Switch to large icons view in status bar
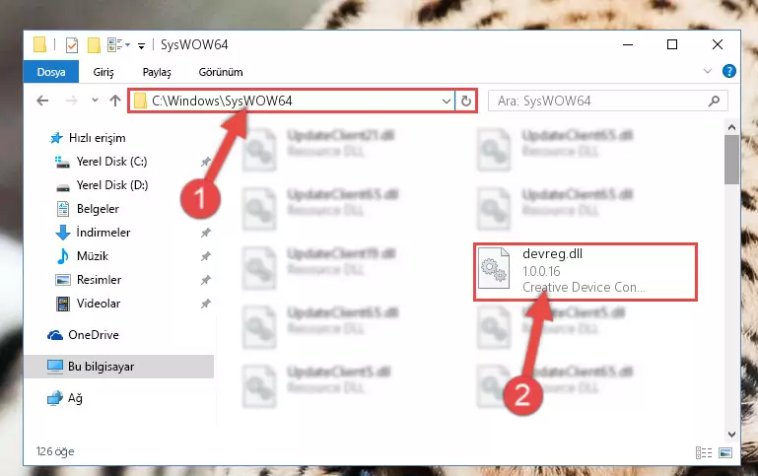The image size is (758, 476). click(x=725, y=452)
